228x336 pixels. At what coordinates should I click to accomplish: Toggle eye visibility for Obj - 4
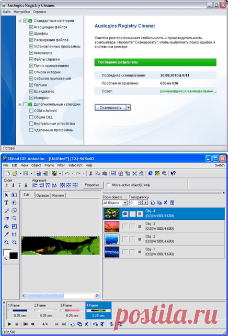(x=125, y=214)
